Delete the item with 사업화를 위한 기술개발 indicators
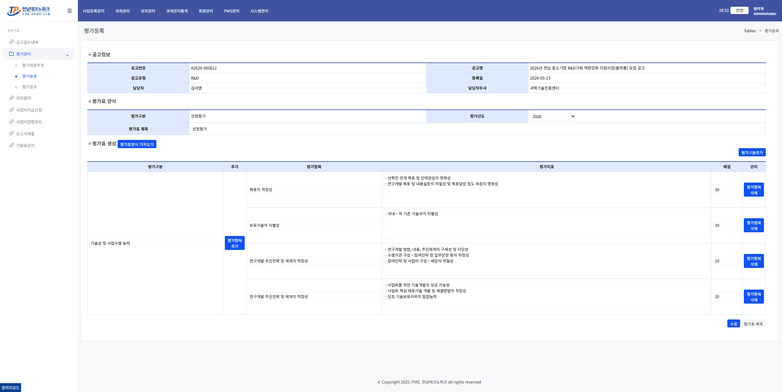The width and height of the screenshot is (782, 392). (x=754, y=297)
